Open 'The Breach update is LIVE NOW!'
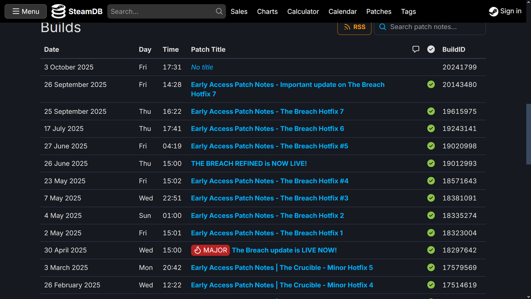 [x=284, y=250]
